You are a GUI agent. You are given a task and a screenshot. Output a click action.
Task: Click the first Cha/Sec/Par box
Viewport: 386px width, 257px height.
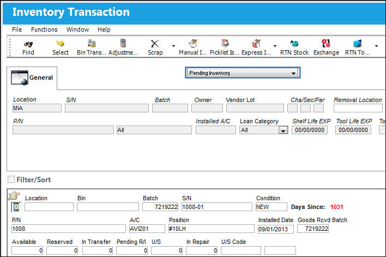click(x=292, y=108)
